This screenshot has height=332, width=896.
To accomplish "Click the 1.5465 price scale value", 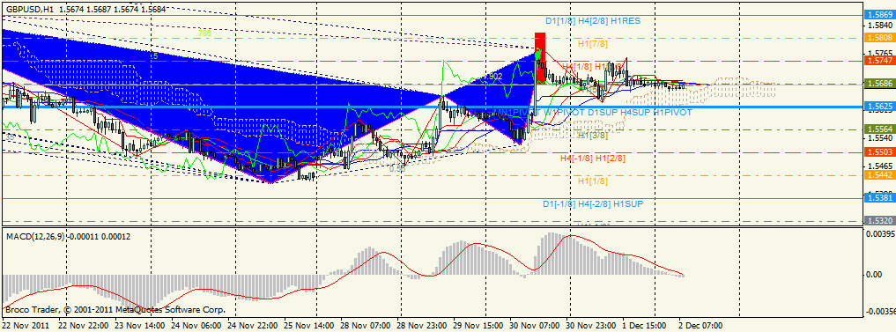I will tap(879, 166).
